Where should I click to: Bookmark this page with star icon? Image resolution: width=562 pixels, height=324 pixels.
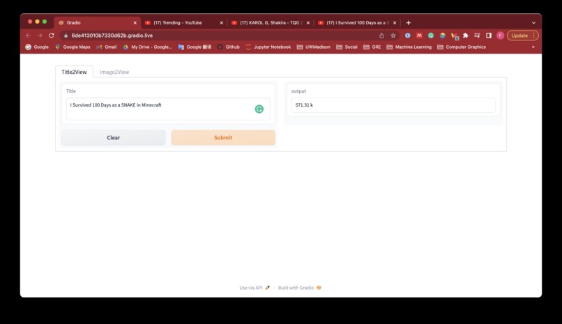tap(393, 36)
